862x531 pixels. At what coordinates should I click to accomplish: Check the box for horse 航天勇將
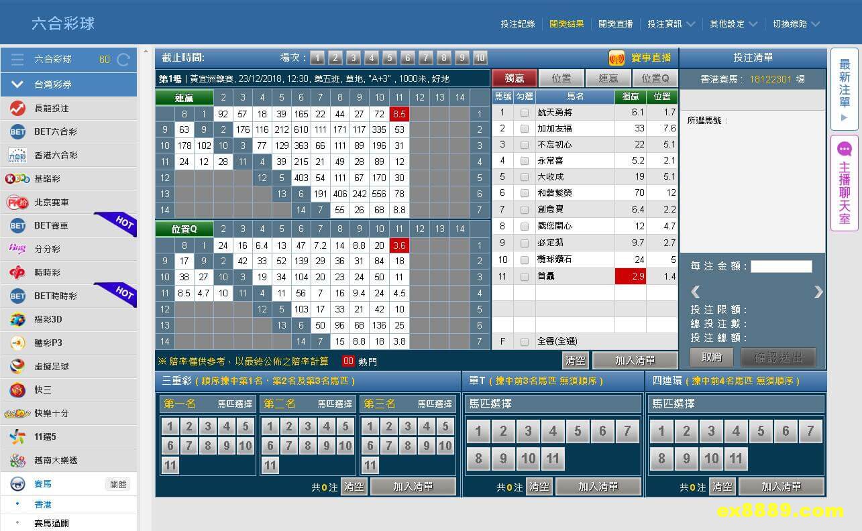[x=525, y=113]
